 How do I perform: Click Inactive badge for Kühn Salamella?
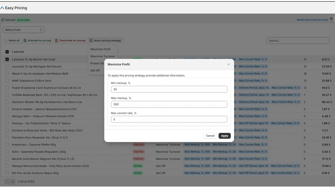tap(139, 152)
